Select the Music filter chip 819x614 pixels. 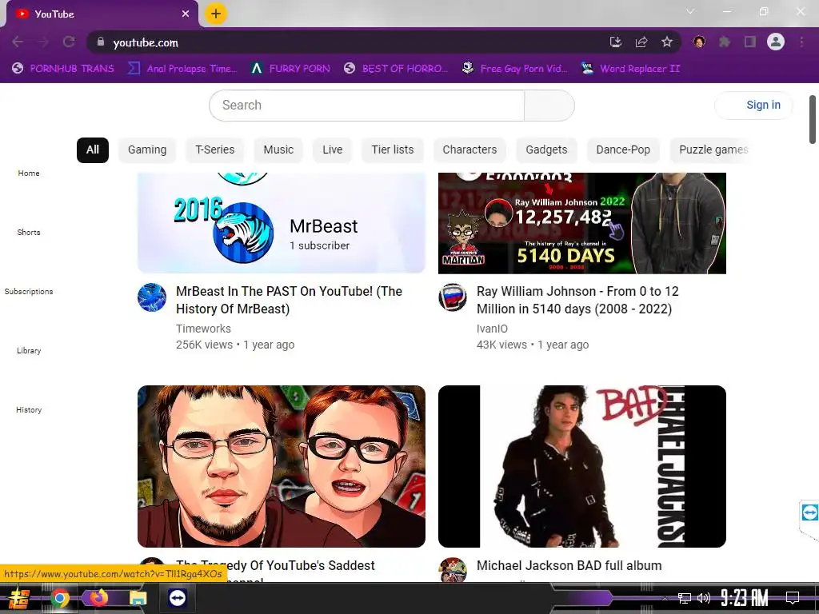[x=278, y=150]
